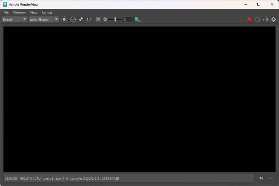Open the View menu
Screen dimensions: 279x186
33,12
